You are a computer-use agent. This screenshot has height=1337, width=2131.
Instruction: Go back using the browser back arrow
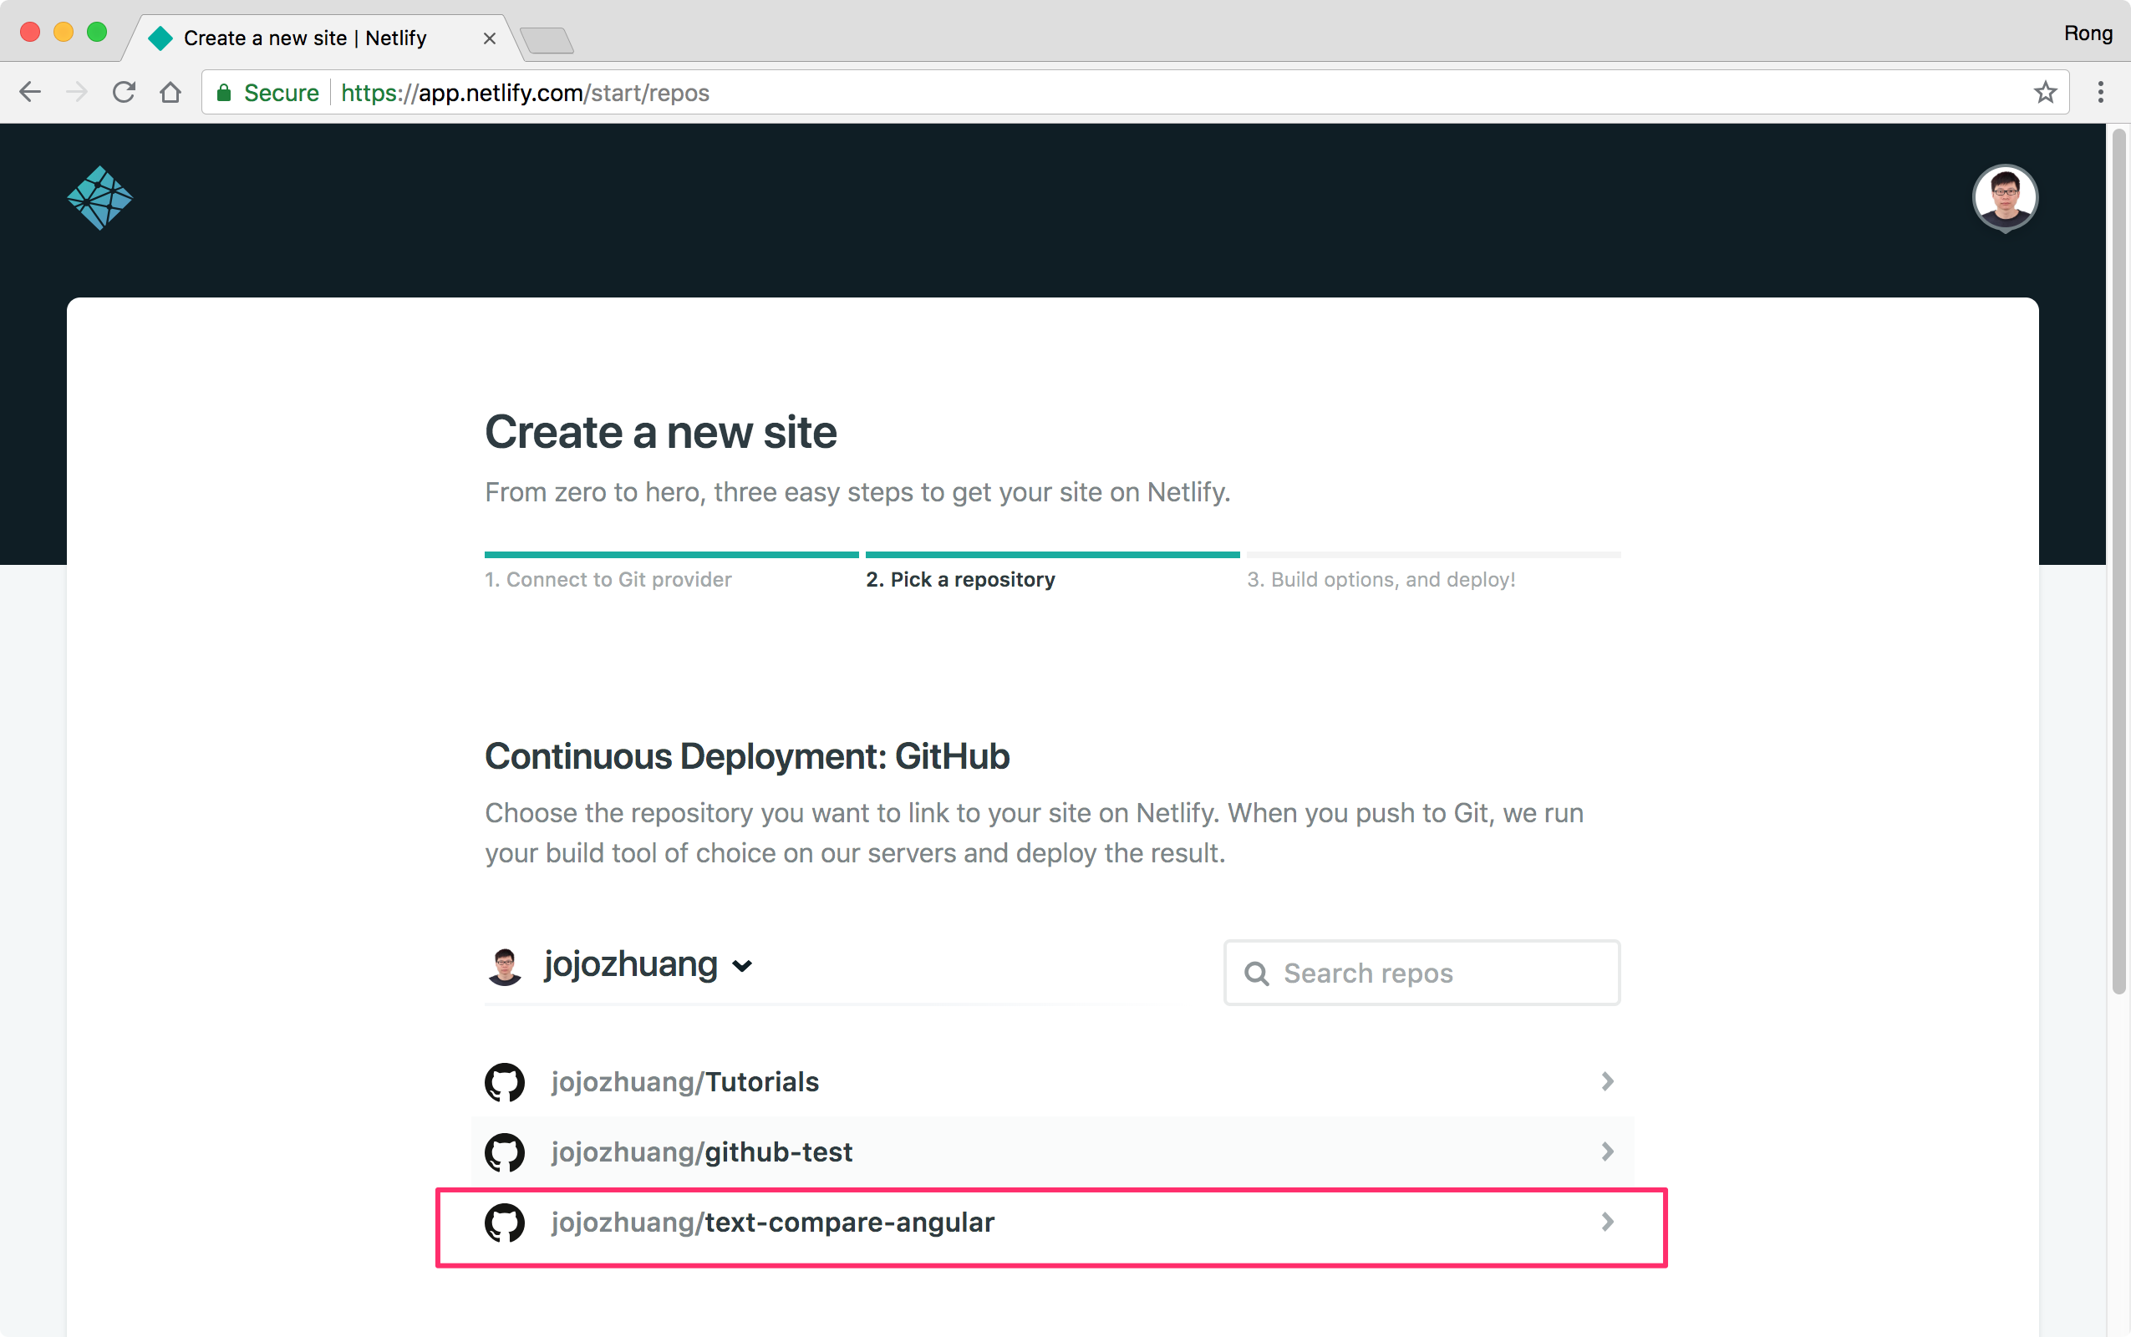tap(30, 92)
